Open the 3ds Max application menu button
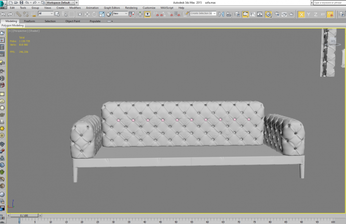The height and width of the screenshot is (224, 346). (3, 3)
